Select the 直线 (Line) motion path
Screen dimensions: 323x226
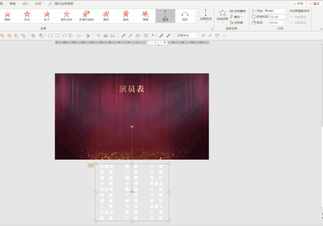pyautogui.click(x=165, y=16)
